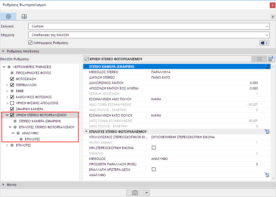Edit ΔΙΑΧΩΡΙΣΜΟΣ ΜΑΤΙΟΥ value 0.065
This screenshot has width=276, height=197.
254,83
